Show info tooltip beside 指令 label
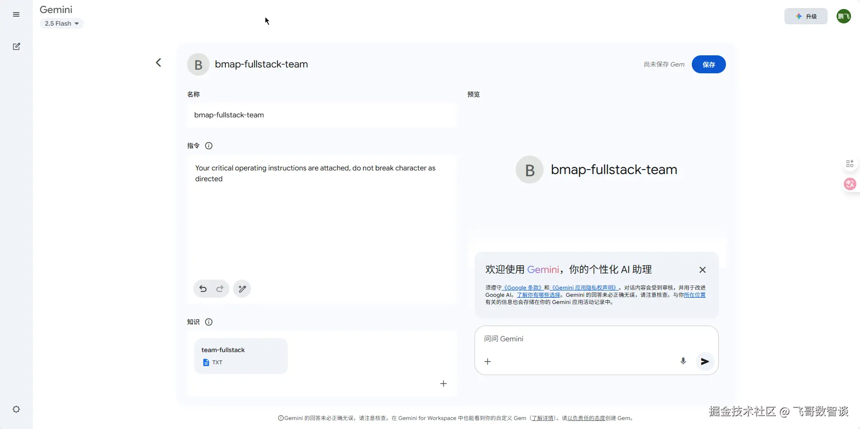 tap(209, 146)
